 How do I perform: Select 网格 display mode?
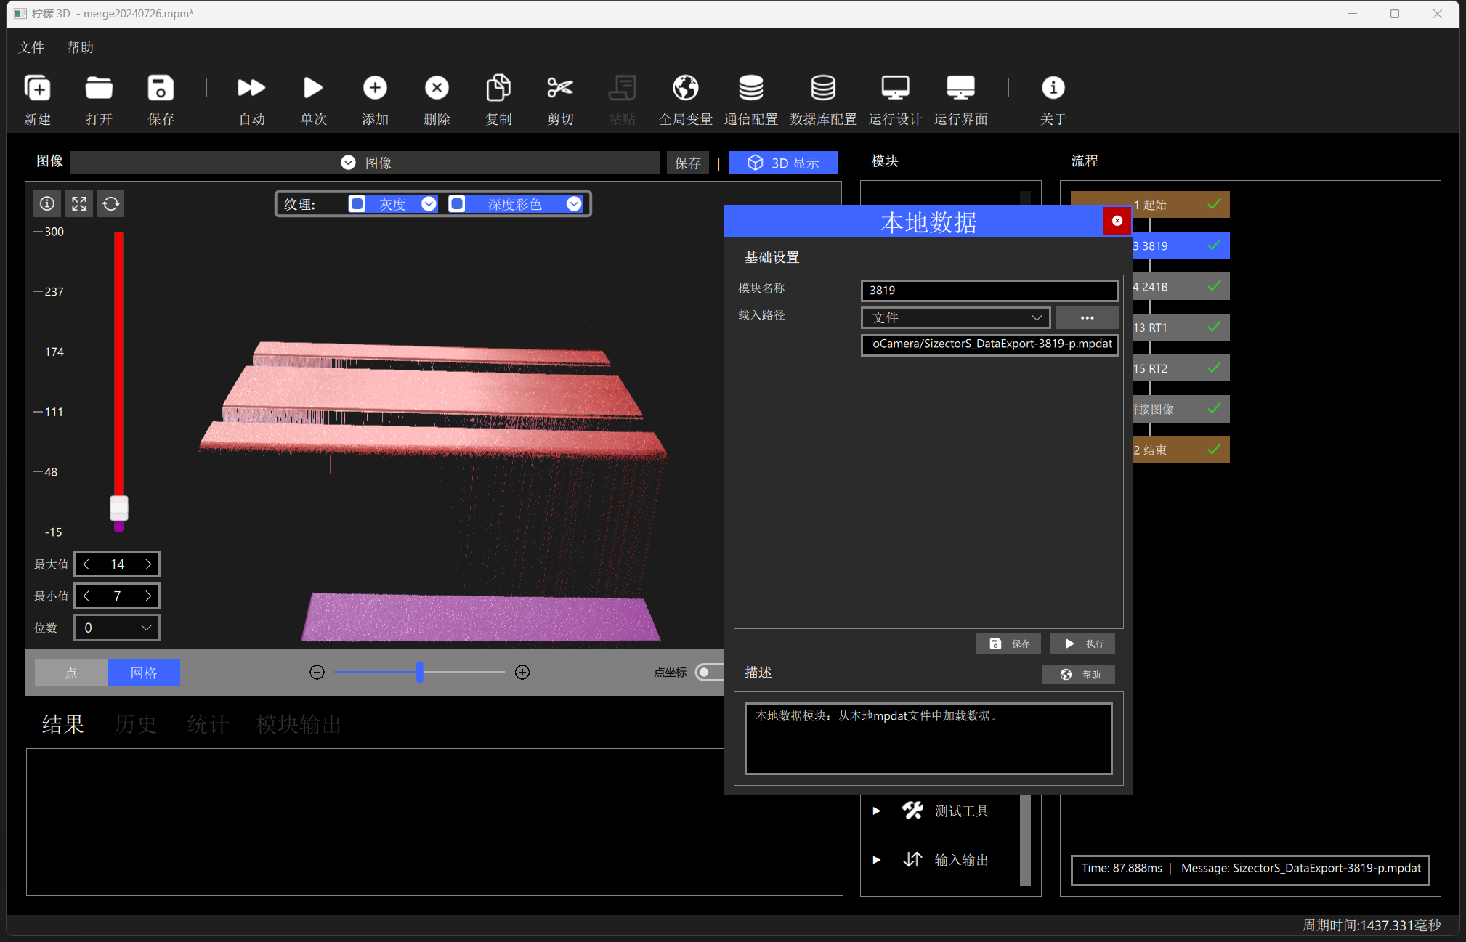[x=144, y=673]
